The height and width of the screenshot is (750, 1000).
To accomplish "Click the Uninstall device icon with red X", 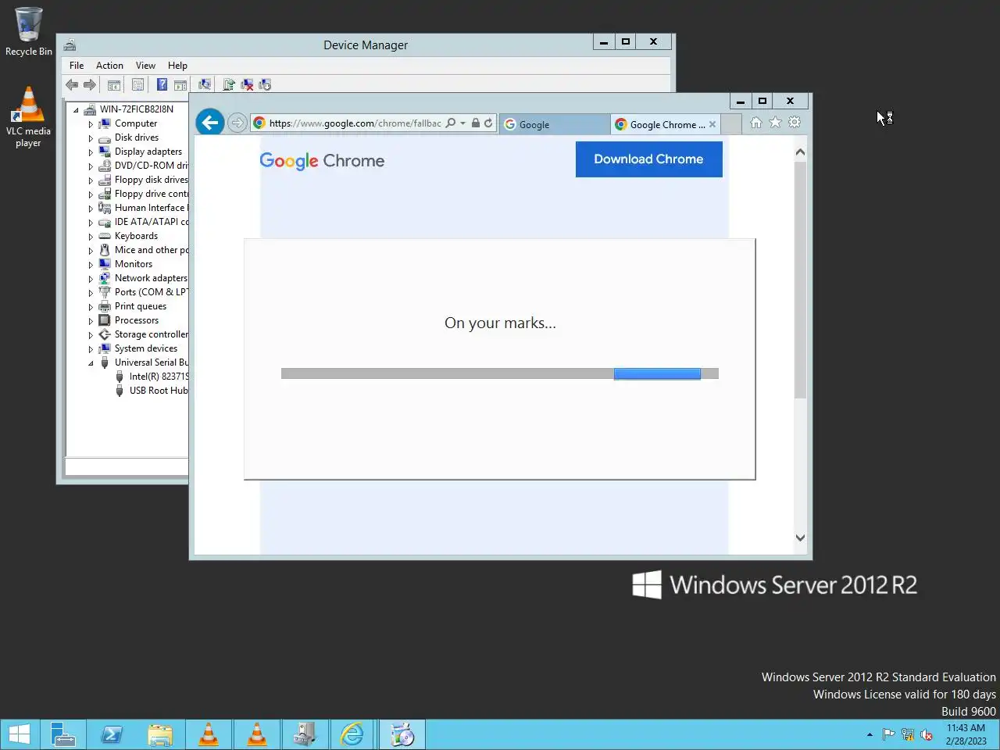I will tap(247, 84).
